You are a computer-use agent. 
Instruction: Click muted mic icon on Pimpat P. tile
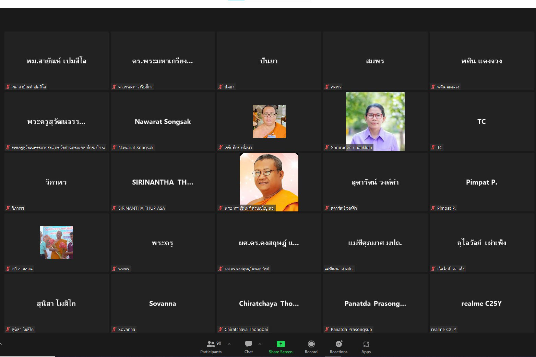click(x=433, y=208)
